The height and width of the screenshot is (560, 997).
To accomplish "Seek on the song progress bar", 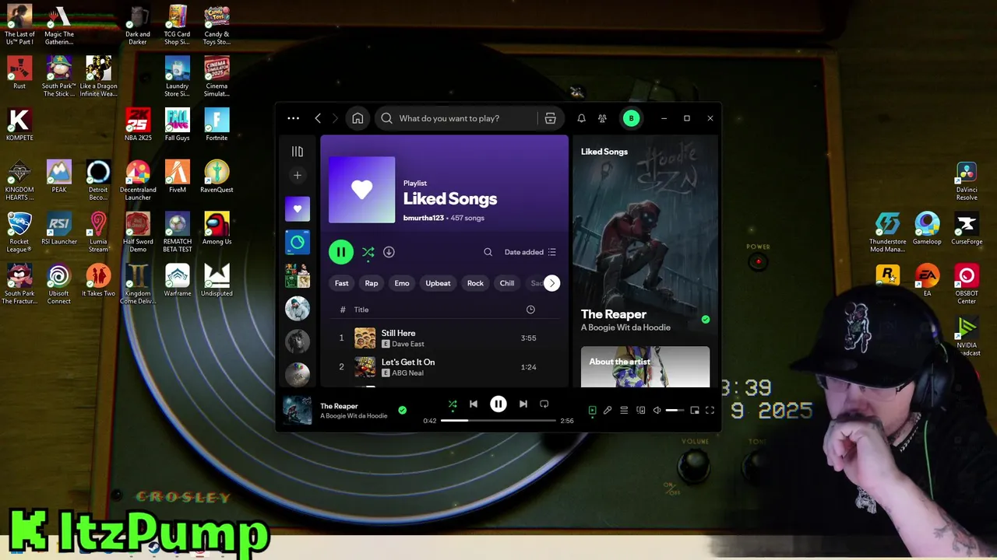I will (498, 421).
